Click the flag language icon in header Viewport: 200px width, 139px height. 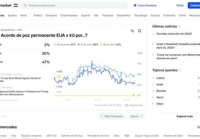pyautogui.click(x=16, y=6)
